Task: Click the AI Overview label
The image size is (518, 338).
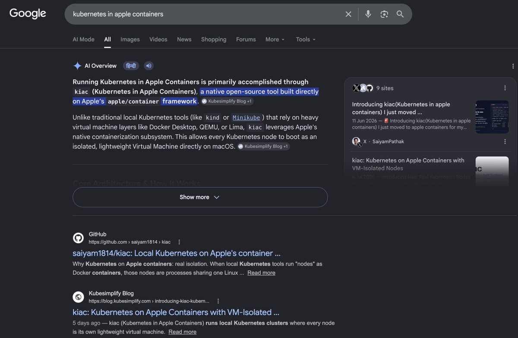Action: click(x=101, y=66)
